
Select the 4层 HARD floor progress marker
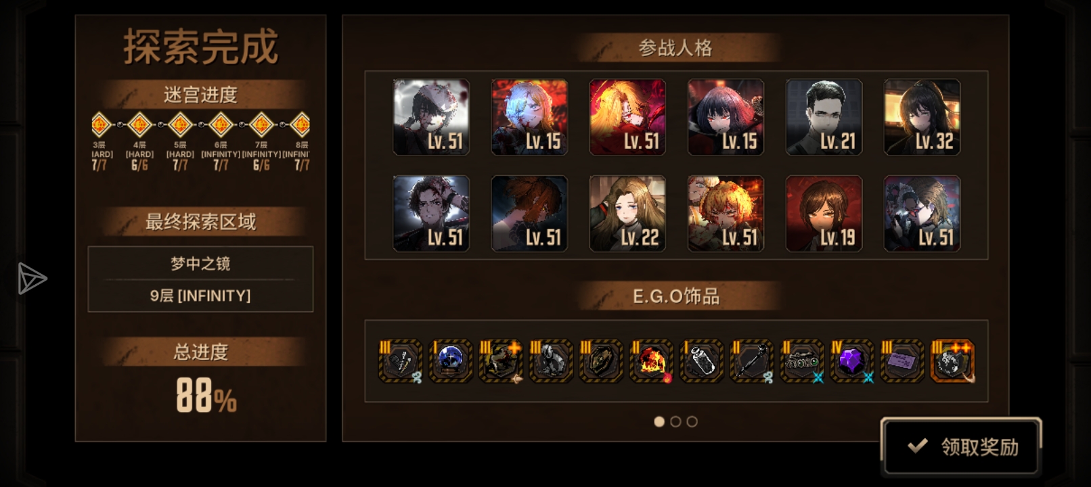pyautogui.click(x=139, y=124)
